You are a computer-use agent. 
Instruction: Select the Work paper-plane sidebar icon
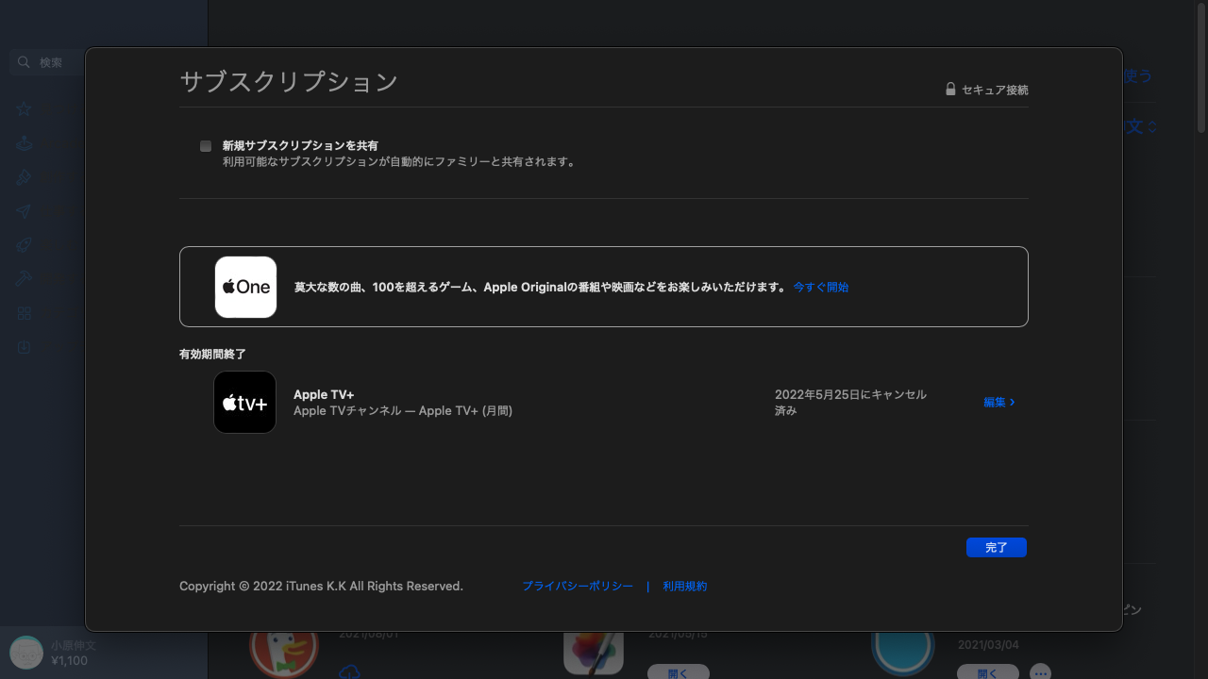25,211
